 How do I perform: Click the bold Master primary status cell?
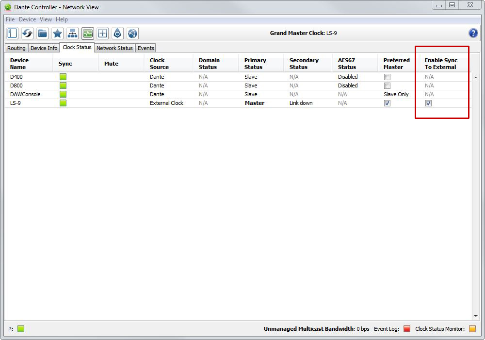click(x=255, y=103)
